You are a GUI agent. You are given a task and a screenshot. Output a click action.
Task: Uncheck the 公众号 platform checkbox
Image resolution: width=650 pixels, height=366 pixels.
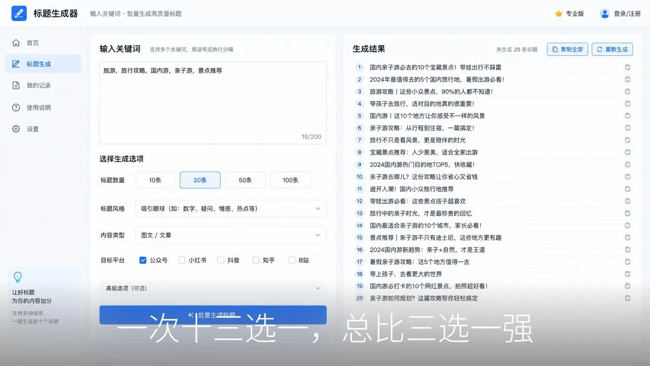coord(143,260)
